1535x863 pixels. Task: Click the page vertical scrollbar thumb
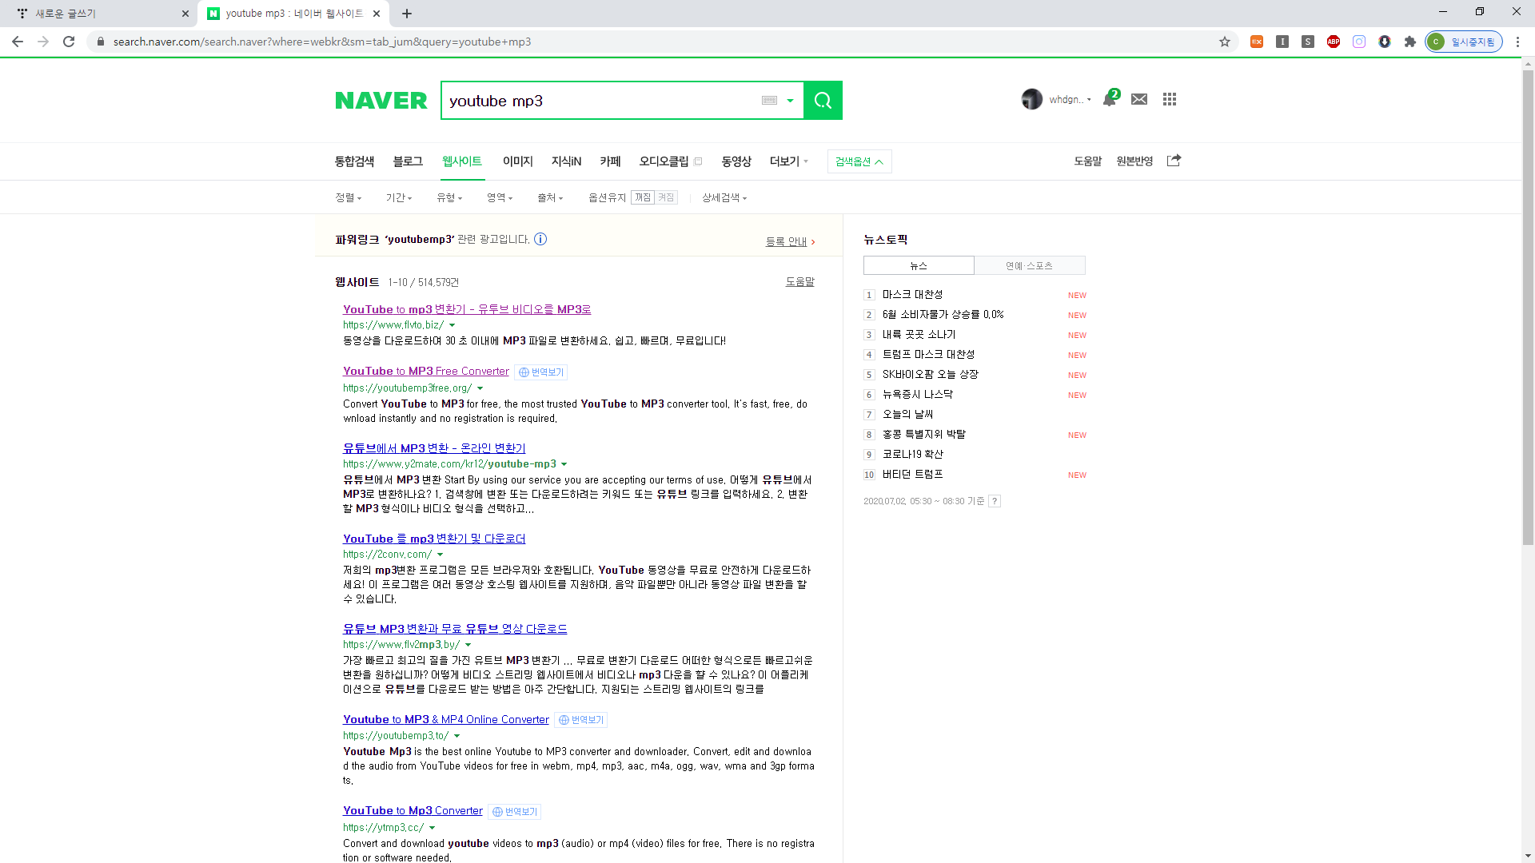(x=1528, y=308)
